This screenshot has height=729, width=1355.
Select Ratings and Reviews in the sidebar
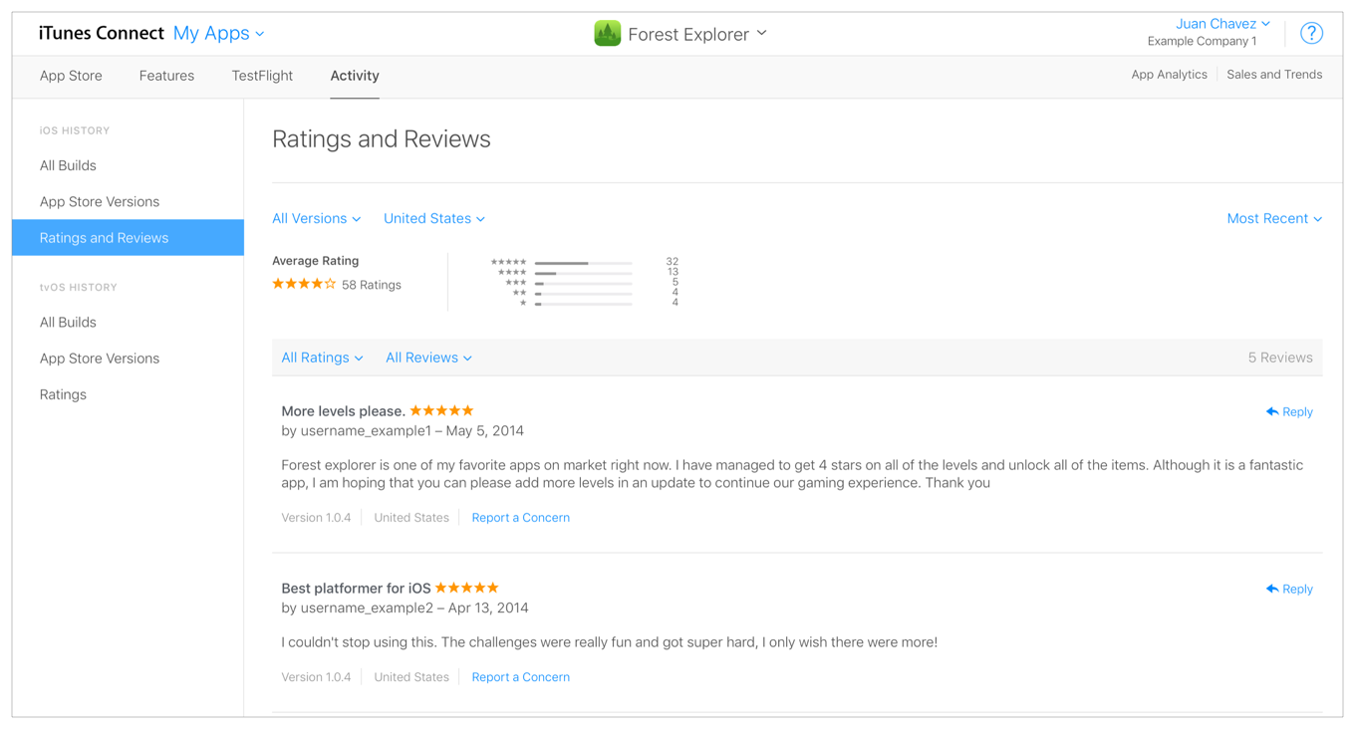(103, 237)
